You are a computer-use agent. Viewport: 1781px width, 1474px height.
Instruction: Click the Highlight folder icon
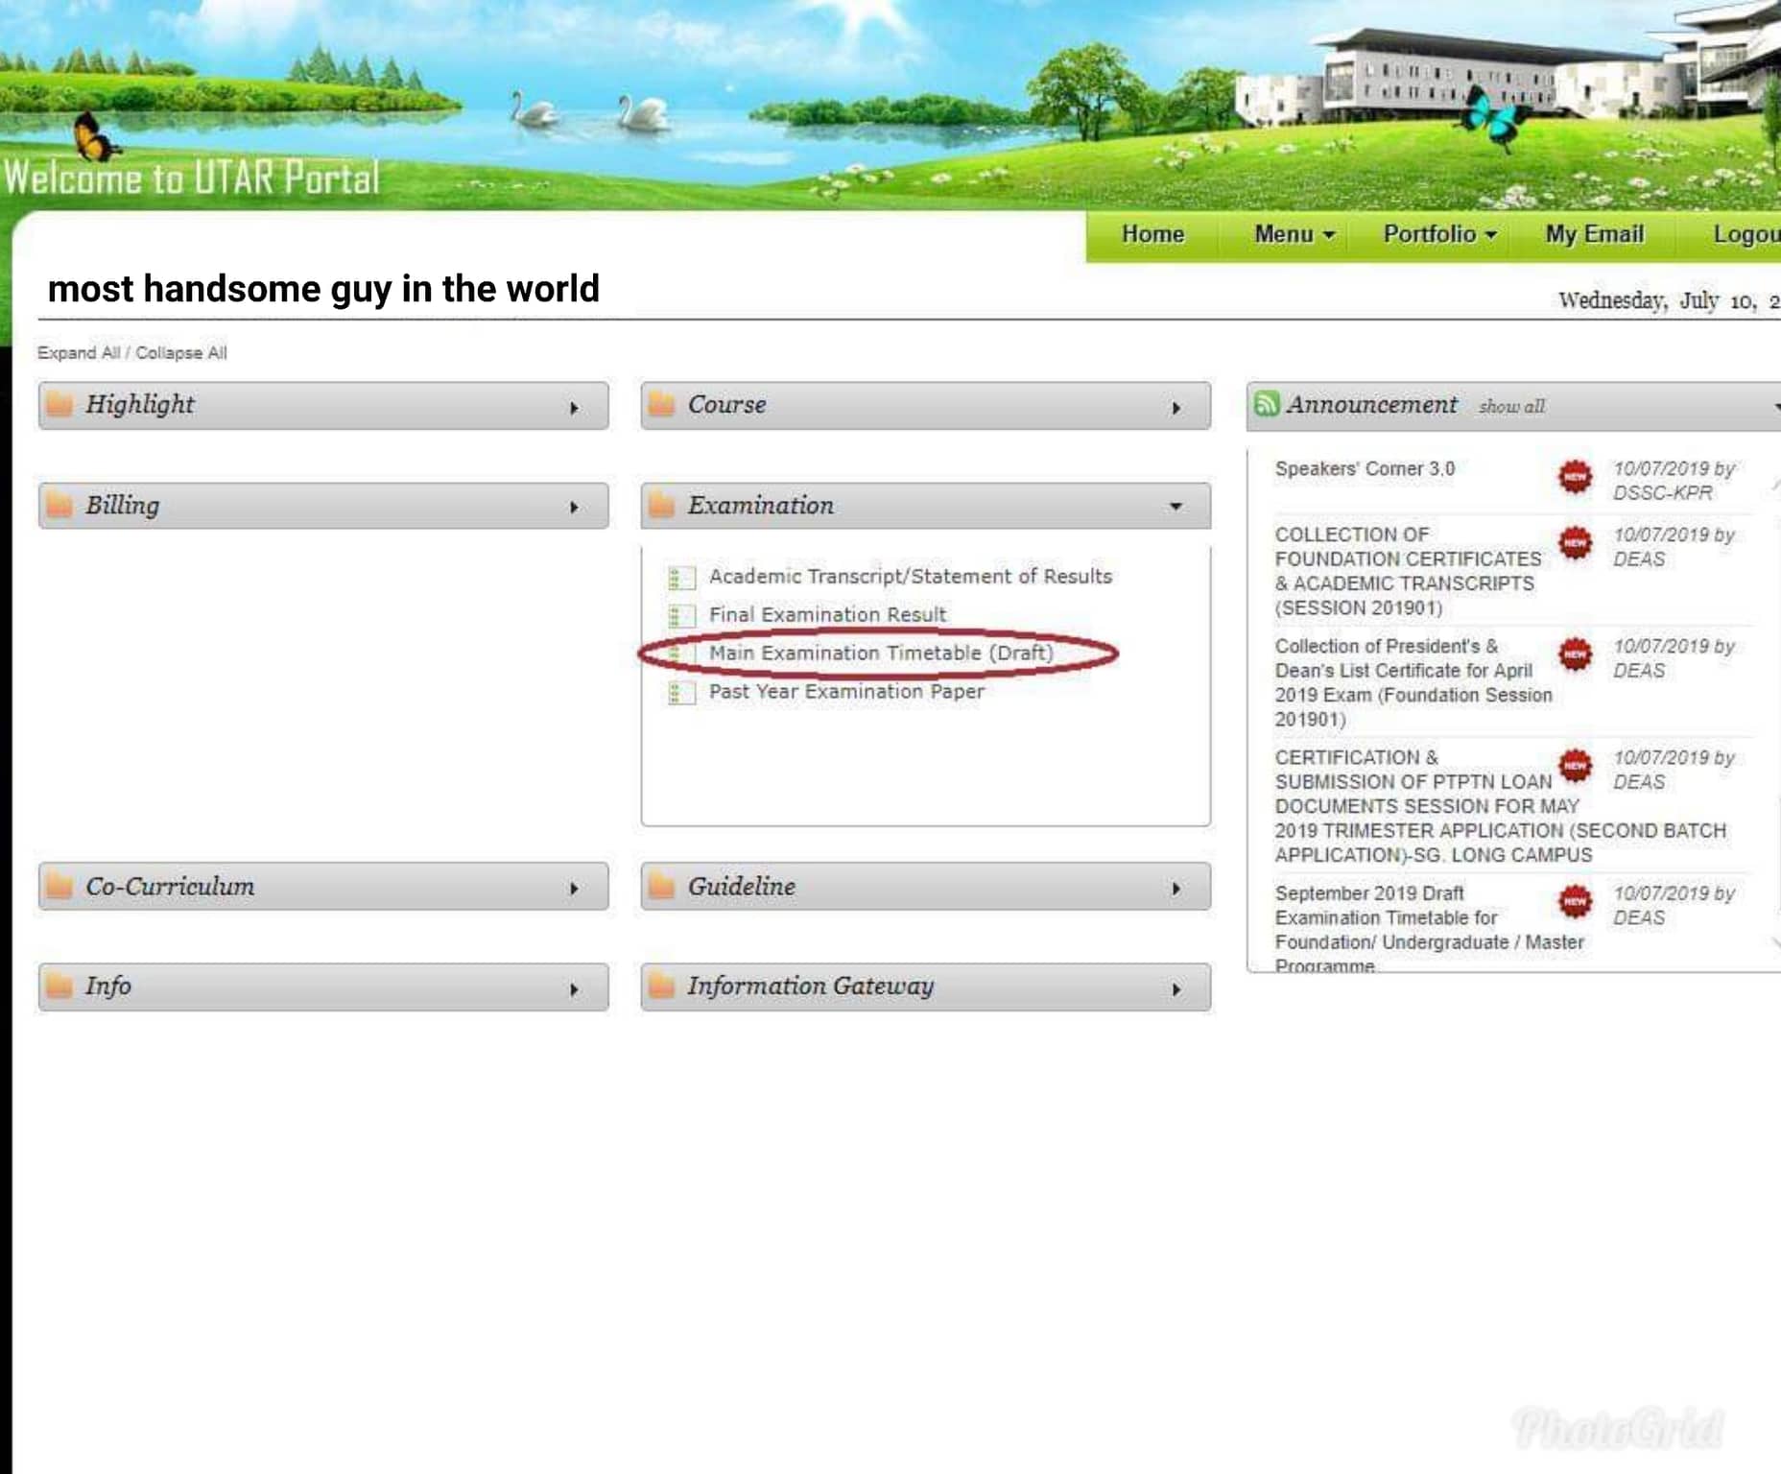(59, 404)
